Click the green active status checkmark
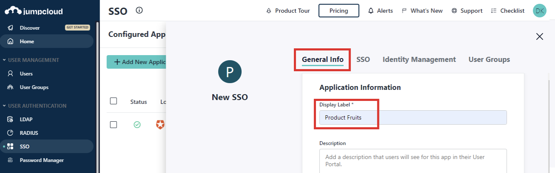Viewport: 555px width, 173px height. point(137,125)
